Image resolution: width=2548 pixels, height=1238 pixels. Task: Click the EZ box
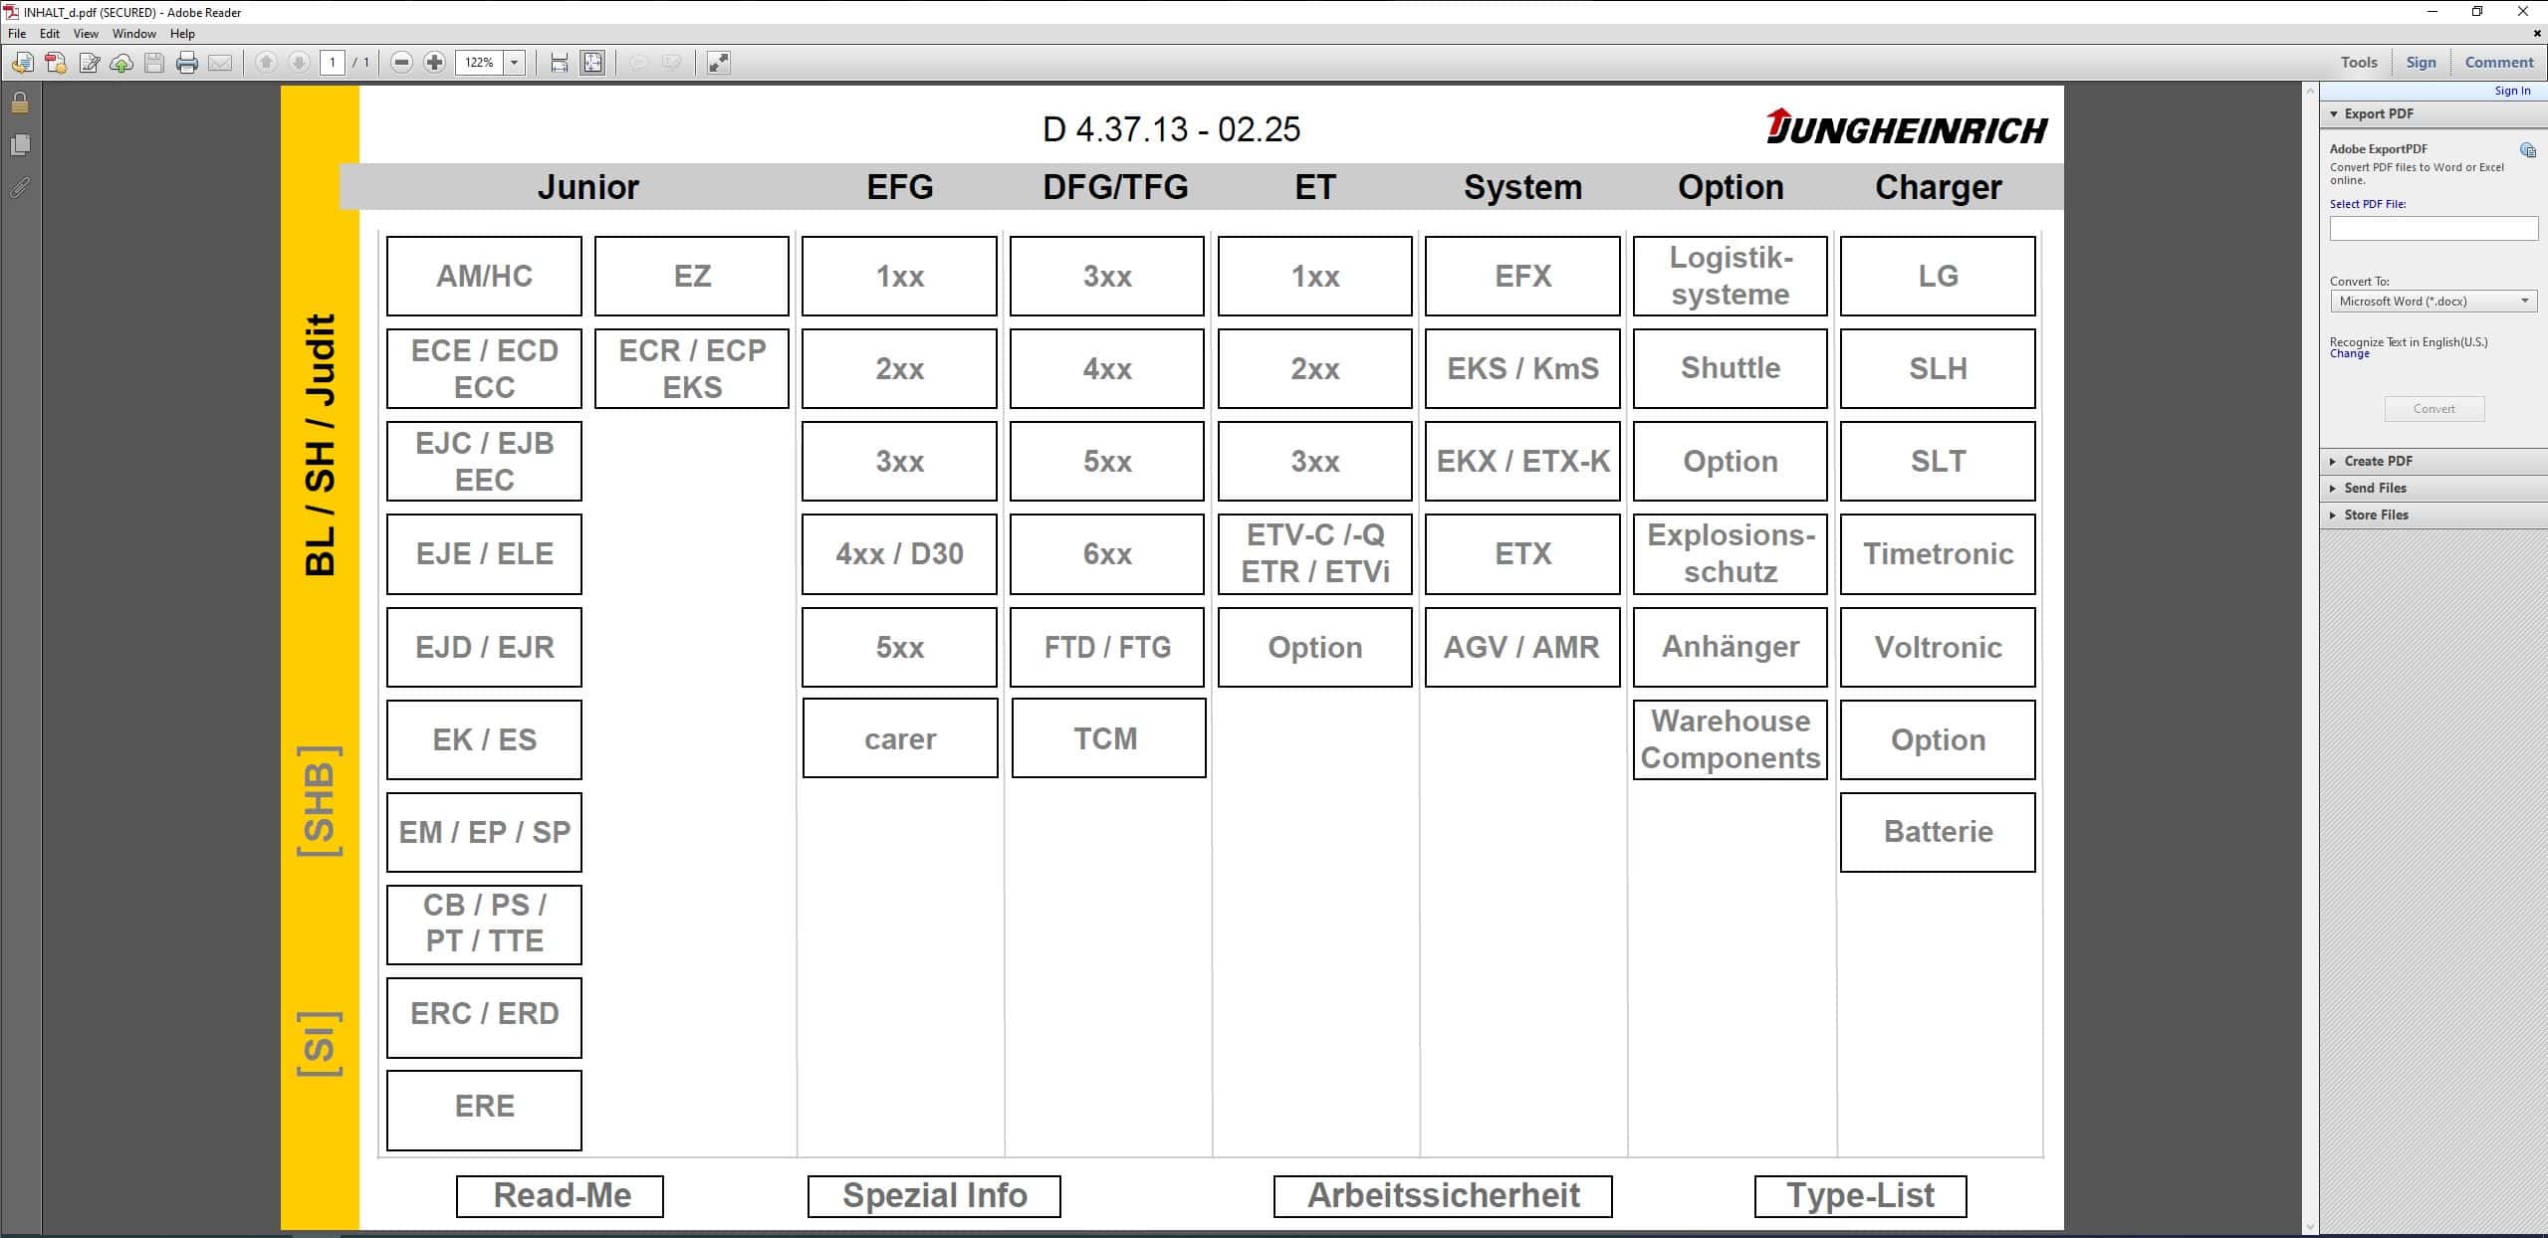click(692, 276)
